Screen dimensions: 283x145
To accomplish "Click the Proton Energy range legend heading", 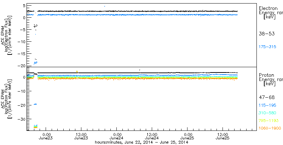I will (271, 79).
